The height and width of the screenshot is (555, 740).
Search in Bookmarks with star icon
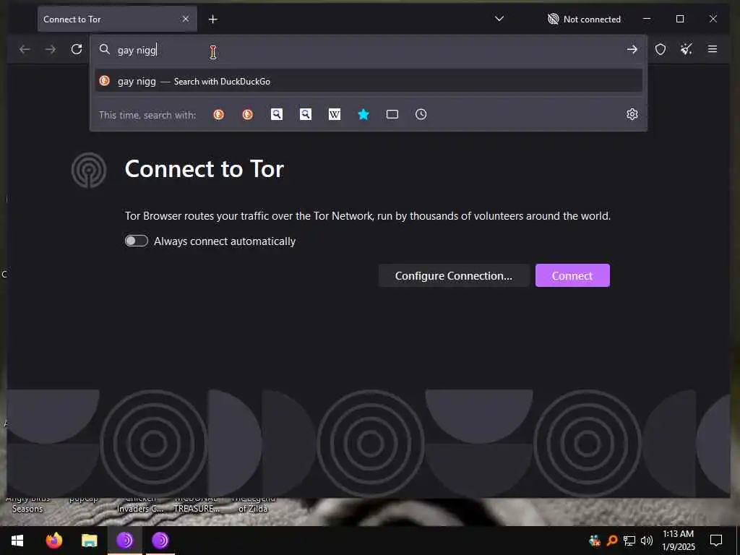pyautogui.click(x=363, y=114)
